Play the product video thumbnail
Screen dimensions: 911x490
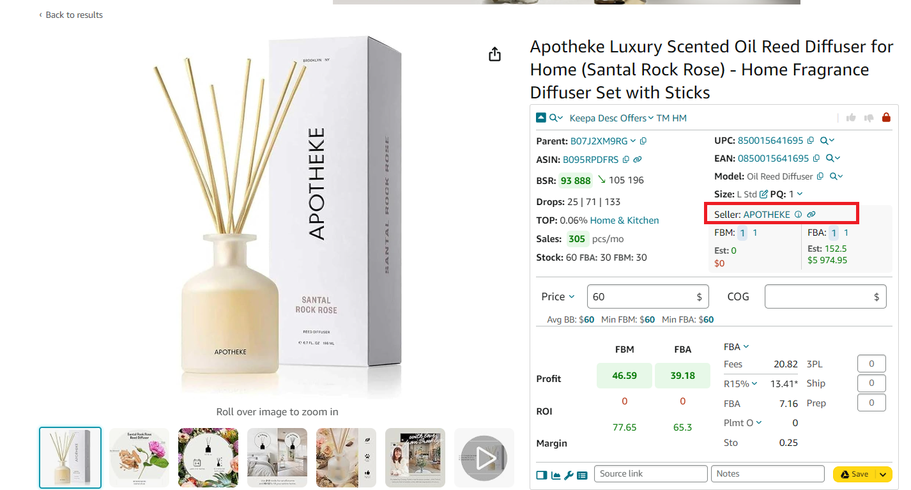coord(484,457)
